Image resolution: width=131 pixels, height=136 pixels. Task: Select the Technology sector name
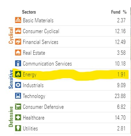(x=34, y=96)
